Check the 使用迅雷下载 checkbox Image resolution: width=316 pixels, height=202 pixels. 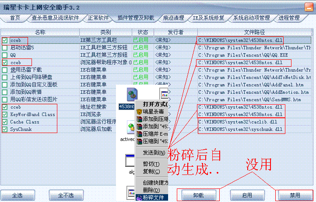[x=5, y=70]
